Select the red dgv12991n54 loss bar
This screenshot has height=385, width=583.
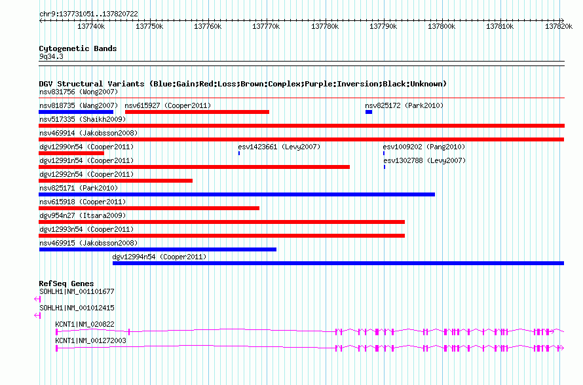(194, 167)
